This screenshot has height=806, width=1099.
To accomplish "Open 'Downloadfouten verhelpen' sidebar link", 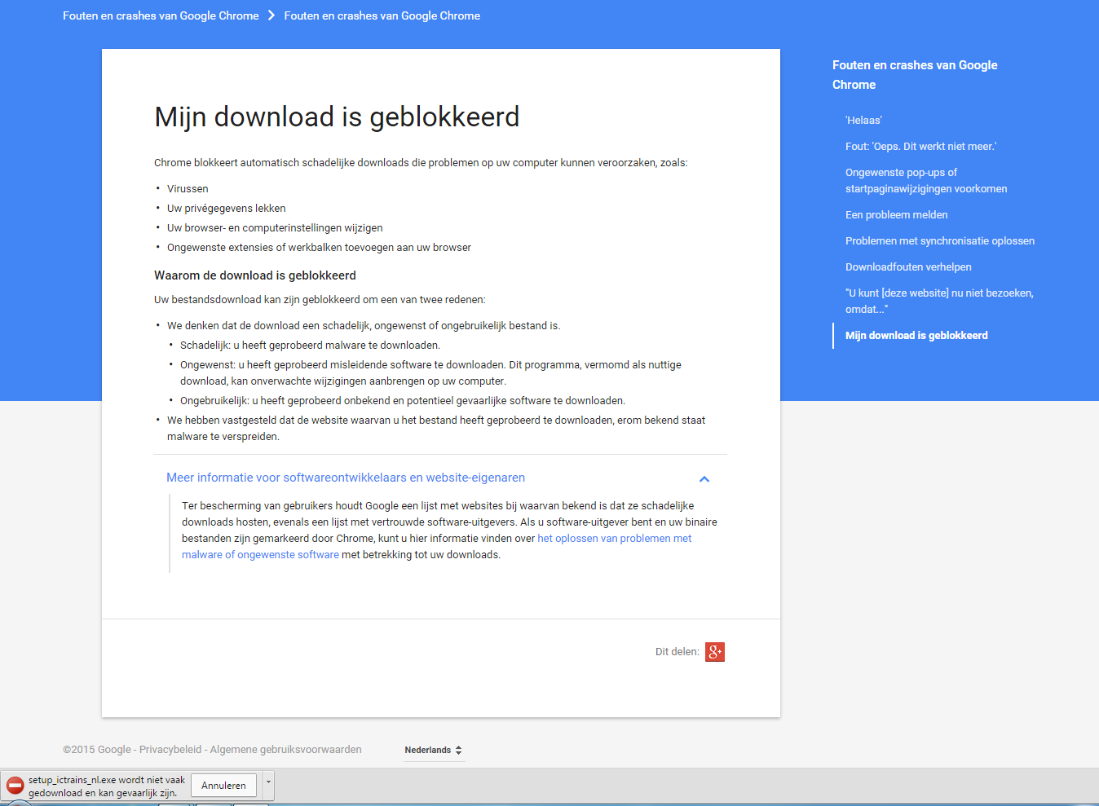I will click(x=908, y=267).
